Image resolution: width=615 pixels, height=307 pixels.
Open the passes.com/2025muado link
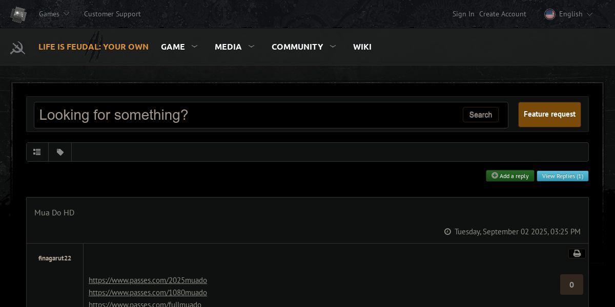point(148,280)
